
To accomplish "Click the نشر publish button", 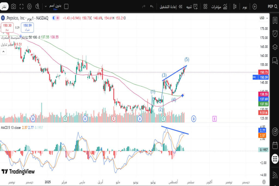I will click(4, 7).
